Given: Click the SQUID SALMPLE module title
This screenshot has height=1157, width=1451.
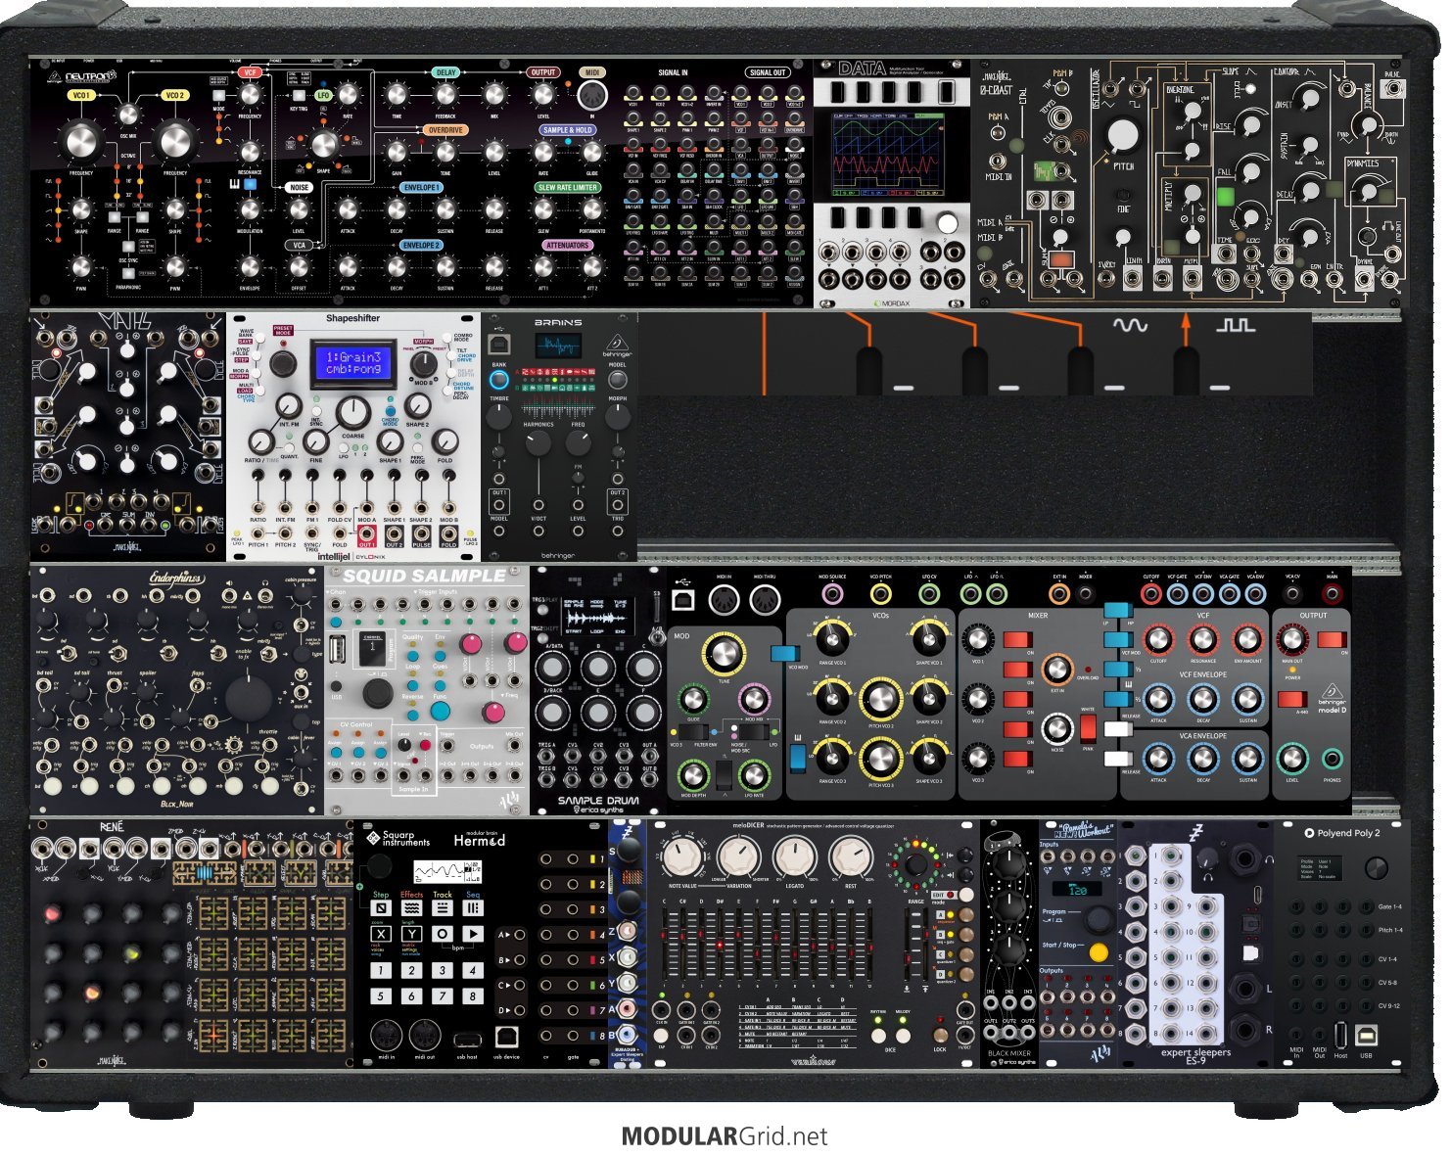Looking at the screenshot, I should click(x=424, y=577).
